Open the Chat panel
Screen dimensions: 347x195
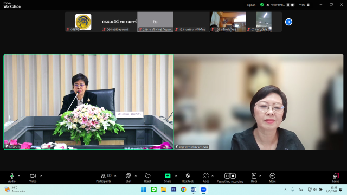[128, 178]
